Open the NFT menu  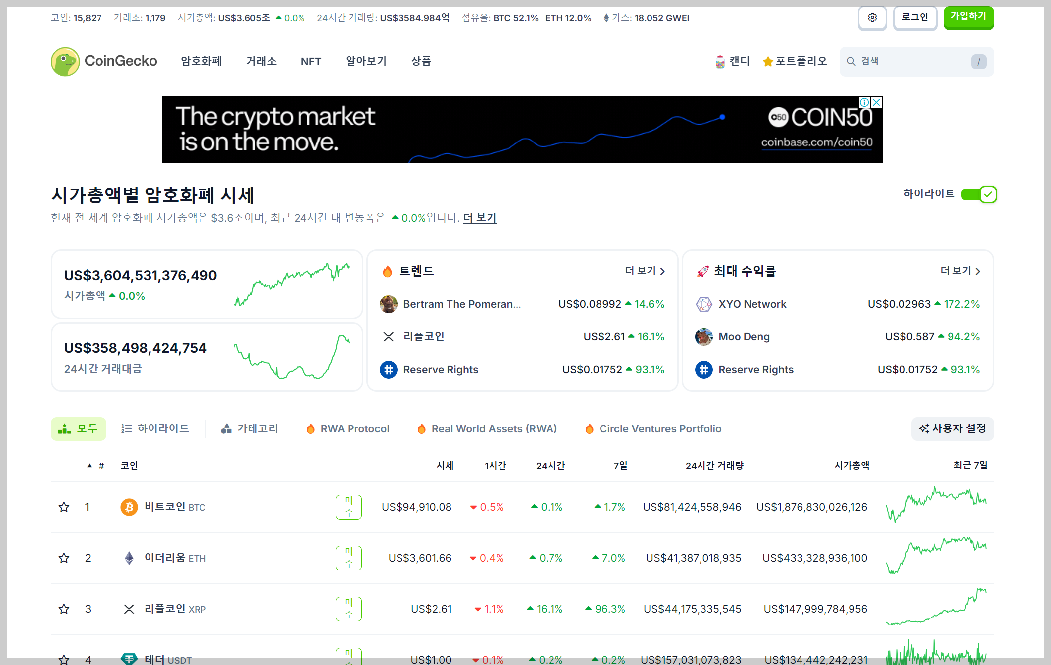pos(311,62)
